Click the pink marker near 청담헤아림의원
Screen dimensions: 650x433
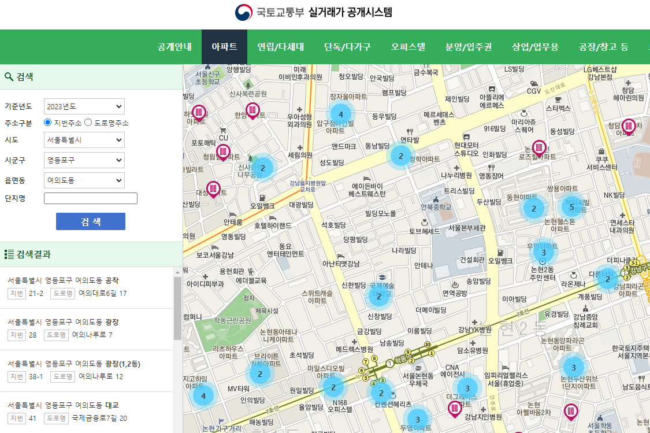pyautogui.click(x=628, y=127)
